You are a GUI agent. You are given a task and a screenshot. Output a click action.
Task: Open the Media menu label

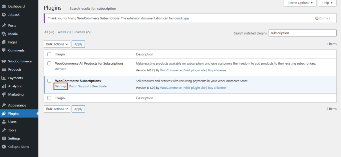[x=13, y=34]
